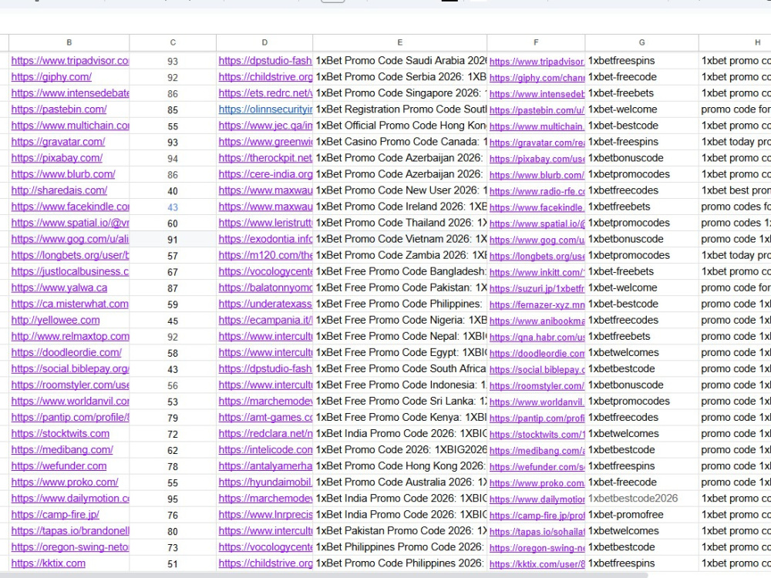Open the www.relmaxtop.com link
The height and width of the screenshot is (578, 771).
tap(70, 337)
